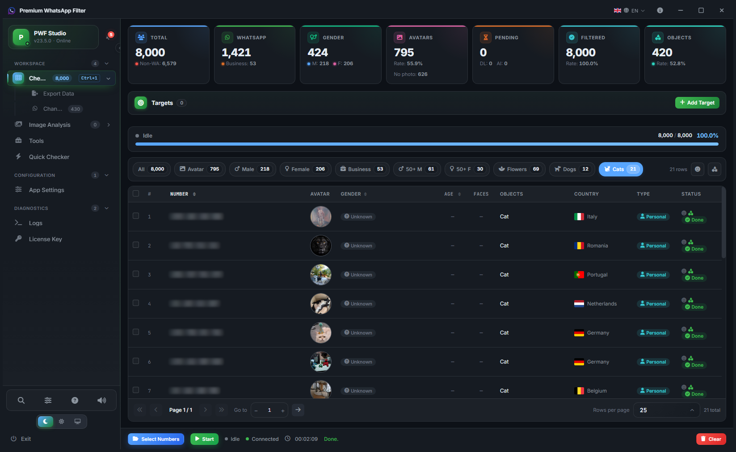Click the smiley face icon near 21 rows
The image size is (736, 452).
(698, 169)
